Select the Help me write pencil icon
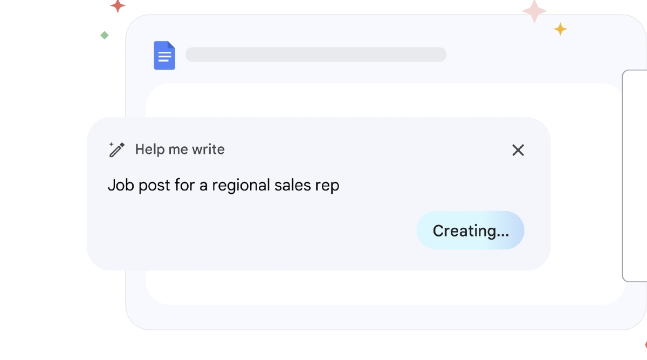647x360 pixels. click(116, 150)
